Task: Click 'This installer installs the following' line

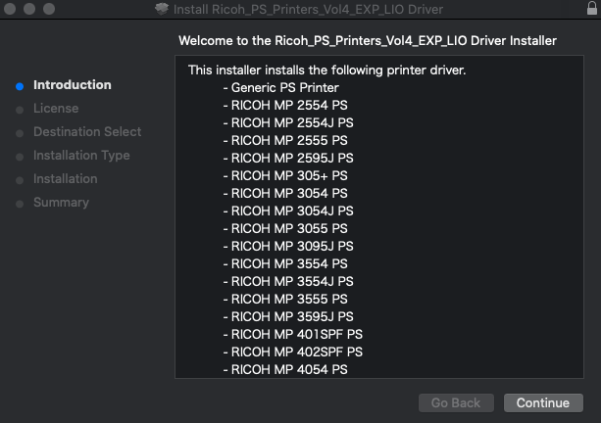Action: point(326,70)
